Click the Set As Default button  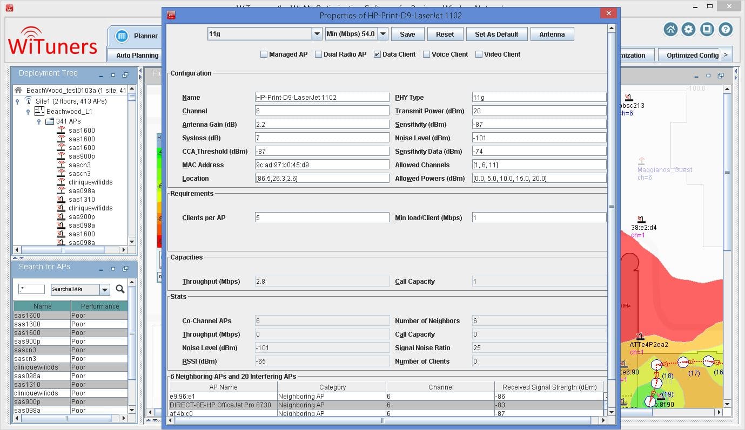tap(496, 34)
